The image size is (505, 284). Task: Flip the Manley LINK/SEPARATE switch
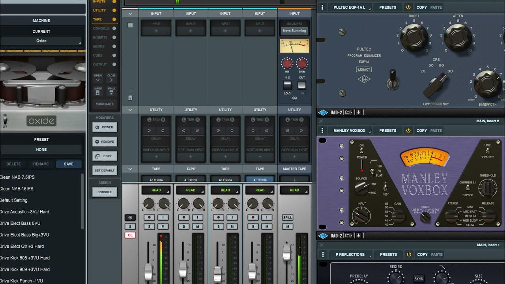488,151
